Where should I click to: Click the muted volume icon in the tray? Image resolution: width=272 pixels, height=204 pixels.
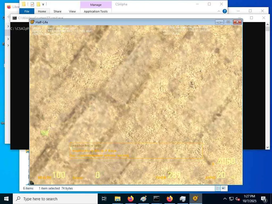238,199
